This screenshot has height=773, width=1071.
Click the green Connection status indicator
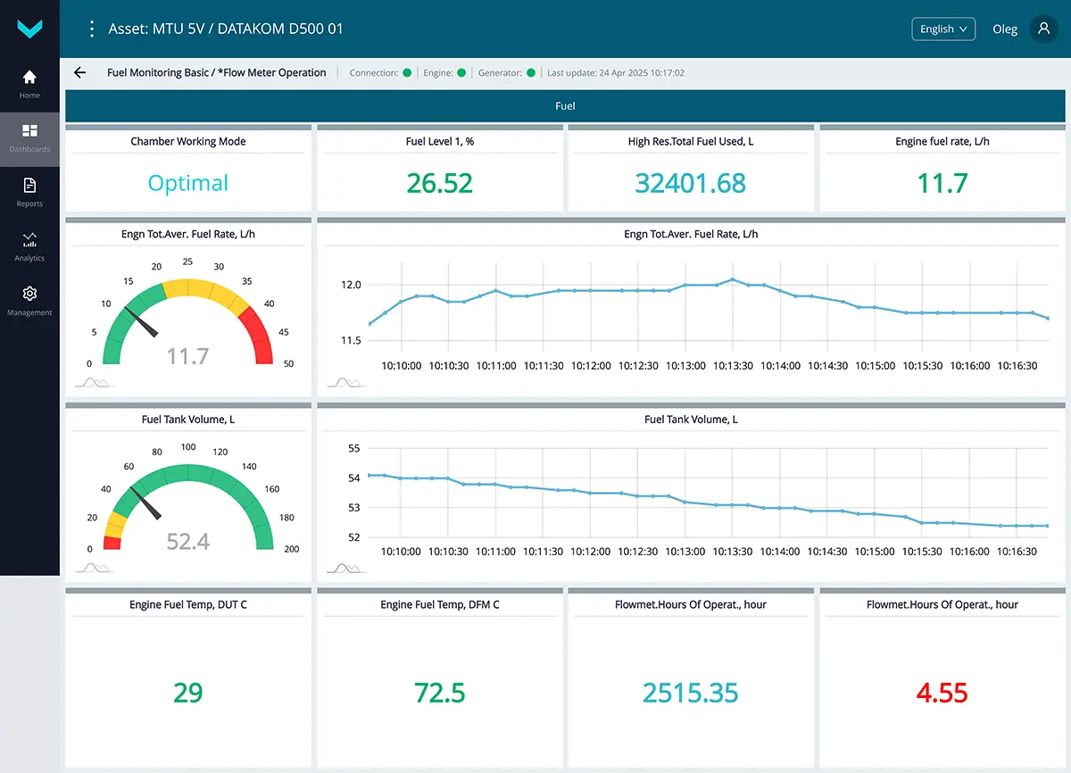click(407, 73)
